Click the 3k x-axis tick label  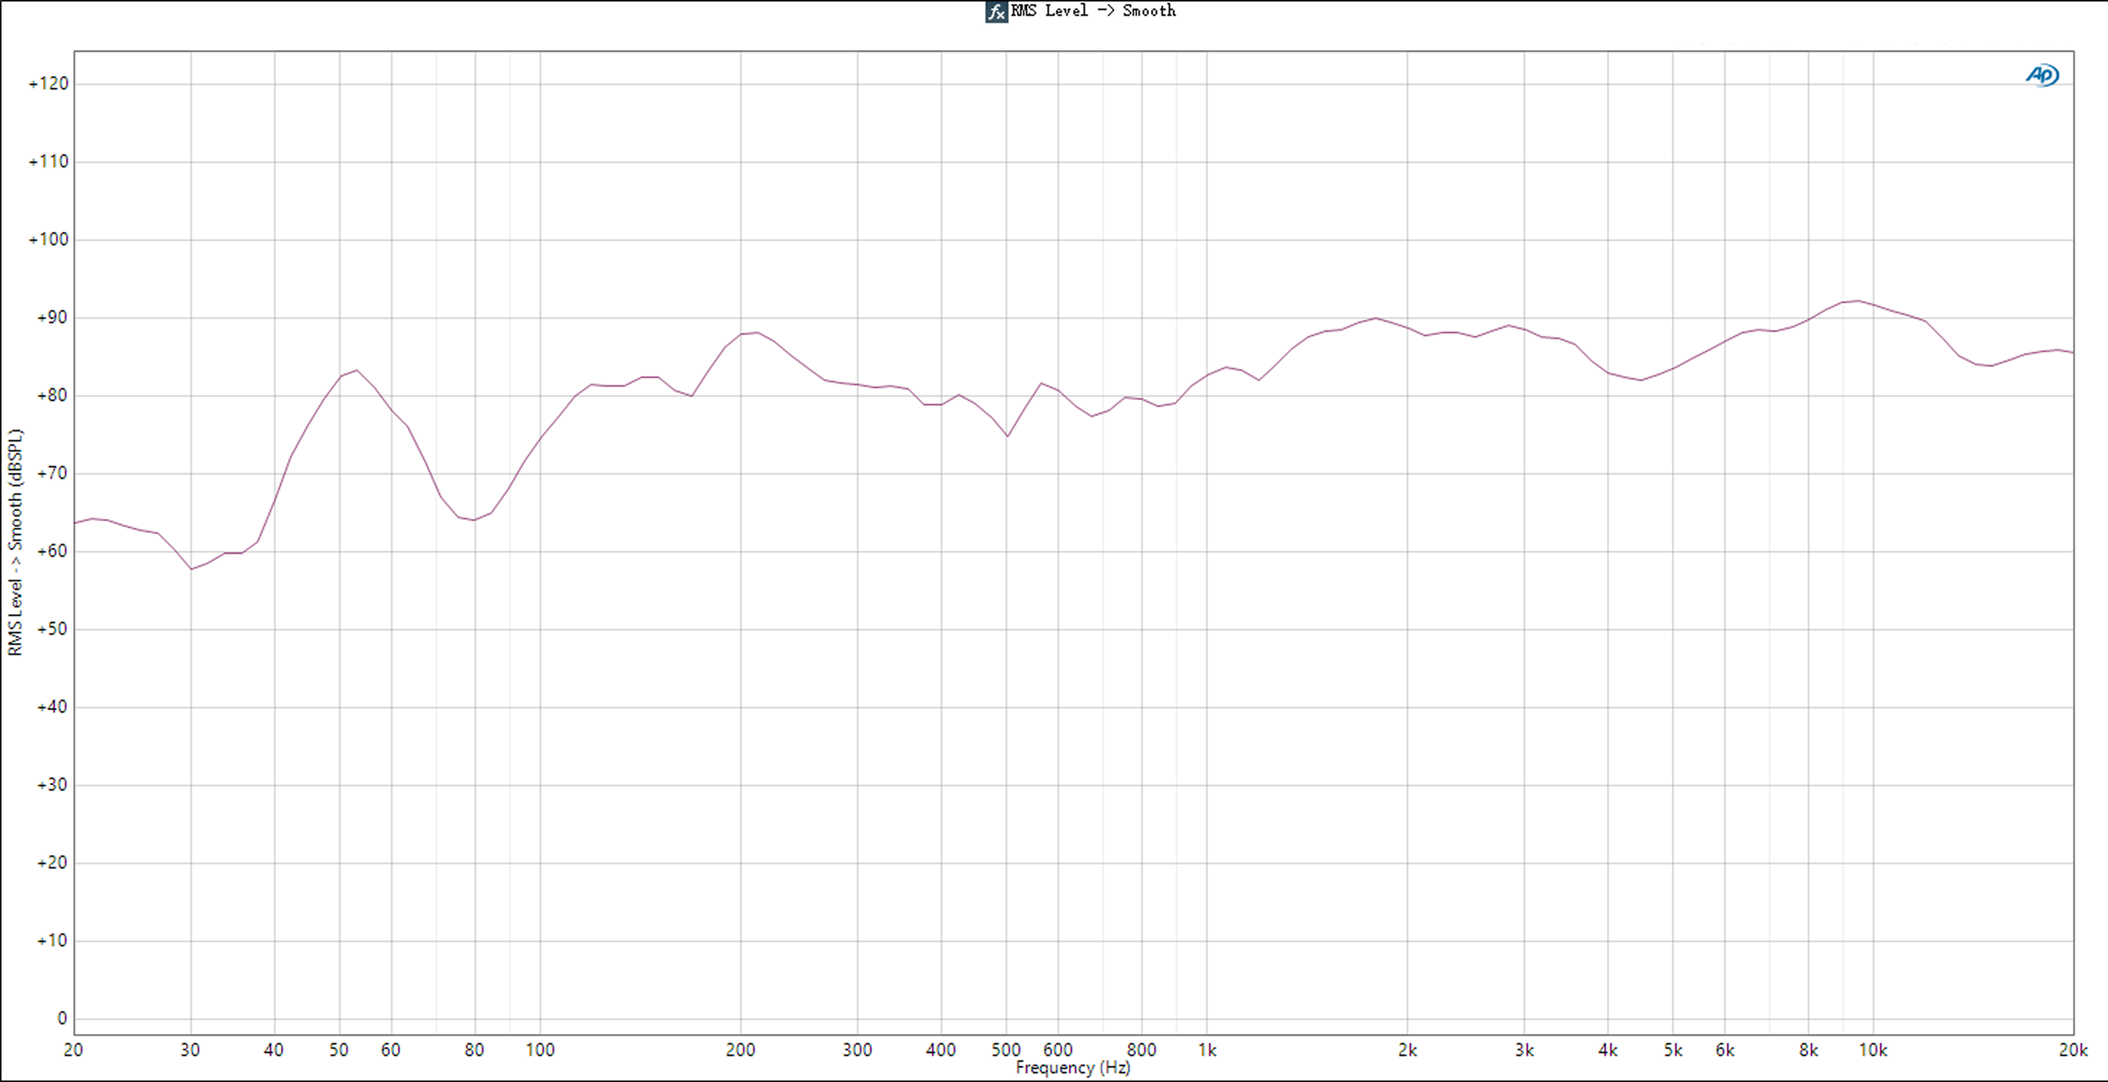point(1525,1050)
